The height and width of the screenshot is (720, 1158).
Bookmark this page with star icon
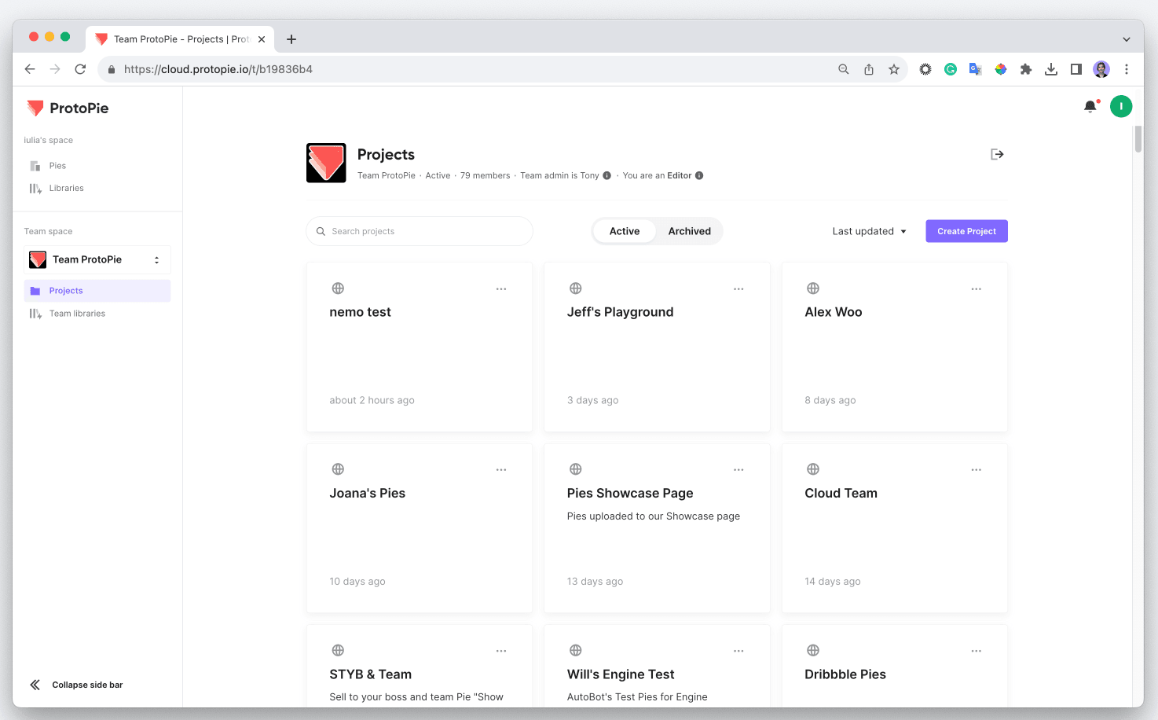click(x=894, y=69)
